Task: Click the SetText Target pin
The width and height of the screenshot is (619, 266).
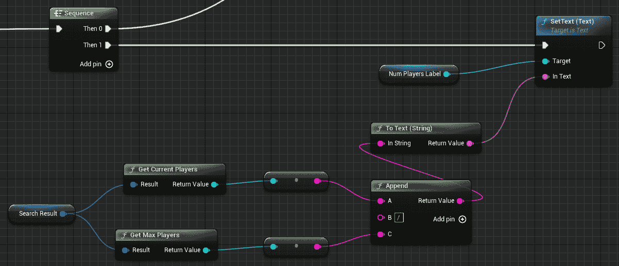Action: (545, 61)
